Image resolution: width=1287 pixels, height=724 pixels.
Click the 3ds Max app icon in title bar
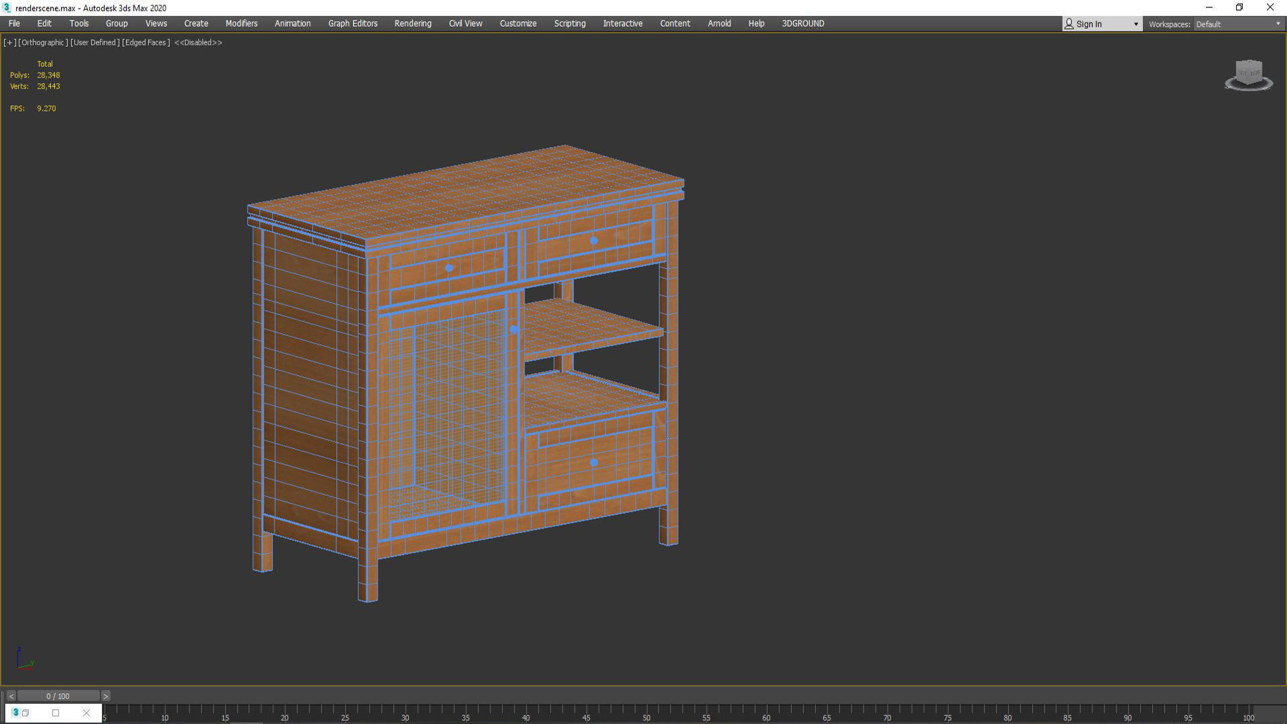(x=7, y=8)
